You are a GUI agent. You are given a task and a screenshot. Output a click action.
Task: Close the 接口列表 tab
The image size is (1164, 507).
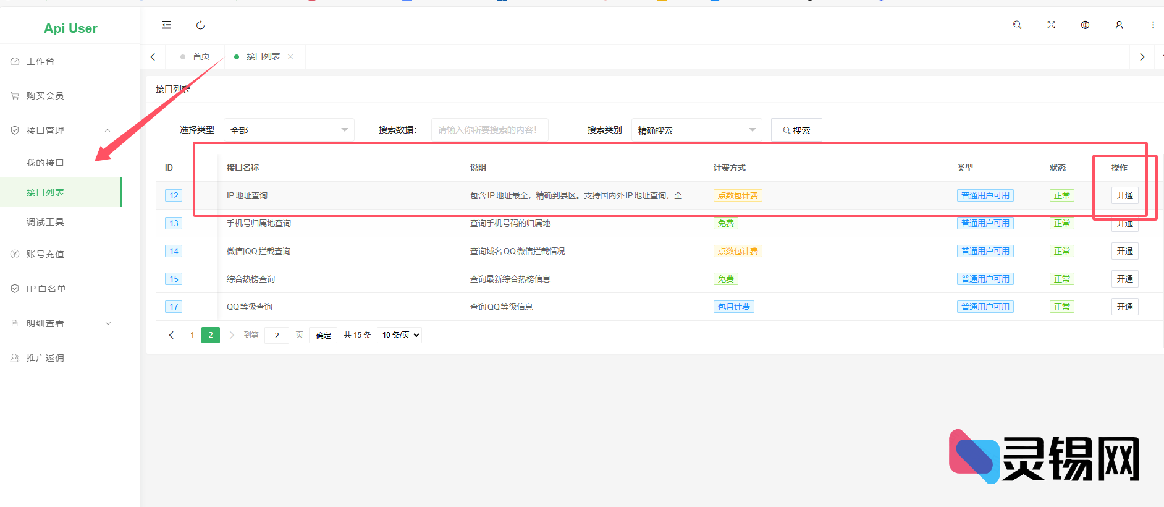[290, 57]
